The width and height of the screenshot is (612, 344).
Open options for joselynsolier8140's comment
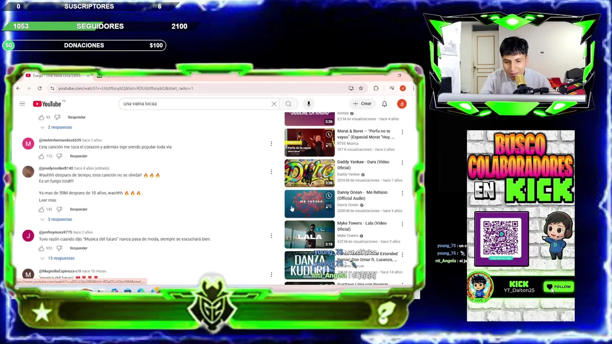pos(271,172)
